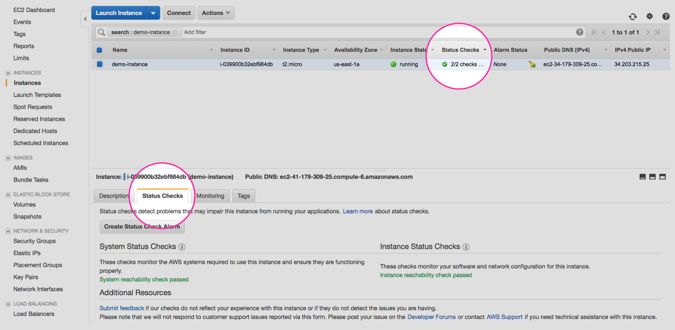675x330 pixels.
Task: Click the search magnifier icon in the filter bar
Action: click(x=101, y=32)
